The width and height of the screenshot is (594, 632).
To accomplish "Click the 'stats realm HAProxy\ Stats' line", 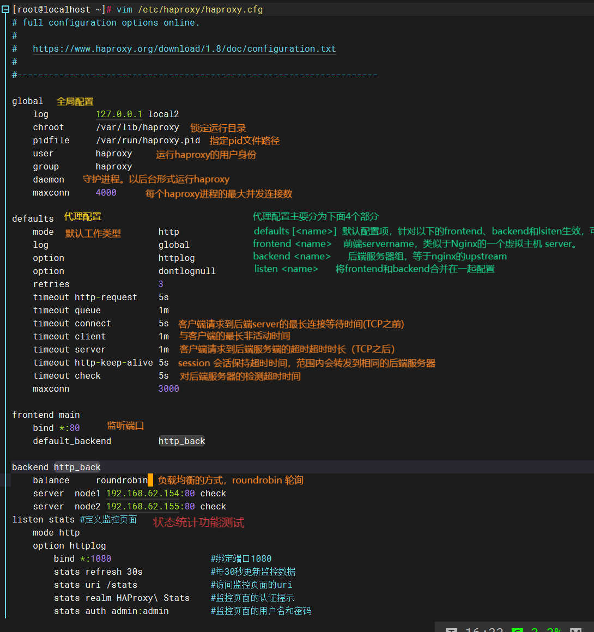I will [x=122, y=598].
